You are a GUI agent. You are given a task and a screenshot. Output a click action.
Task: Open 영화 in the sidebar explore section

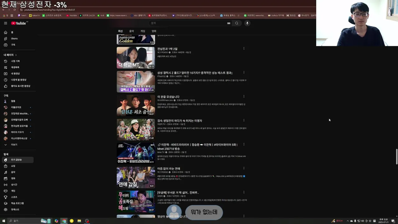point(17,178)
